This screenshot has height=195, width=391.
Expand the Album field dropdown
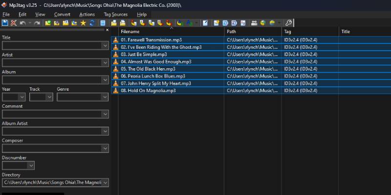click(x=105, y=80)
